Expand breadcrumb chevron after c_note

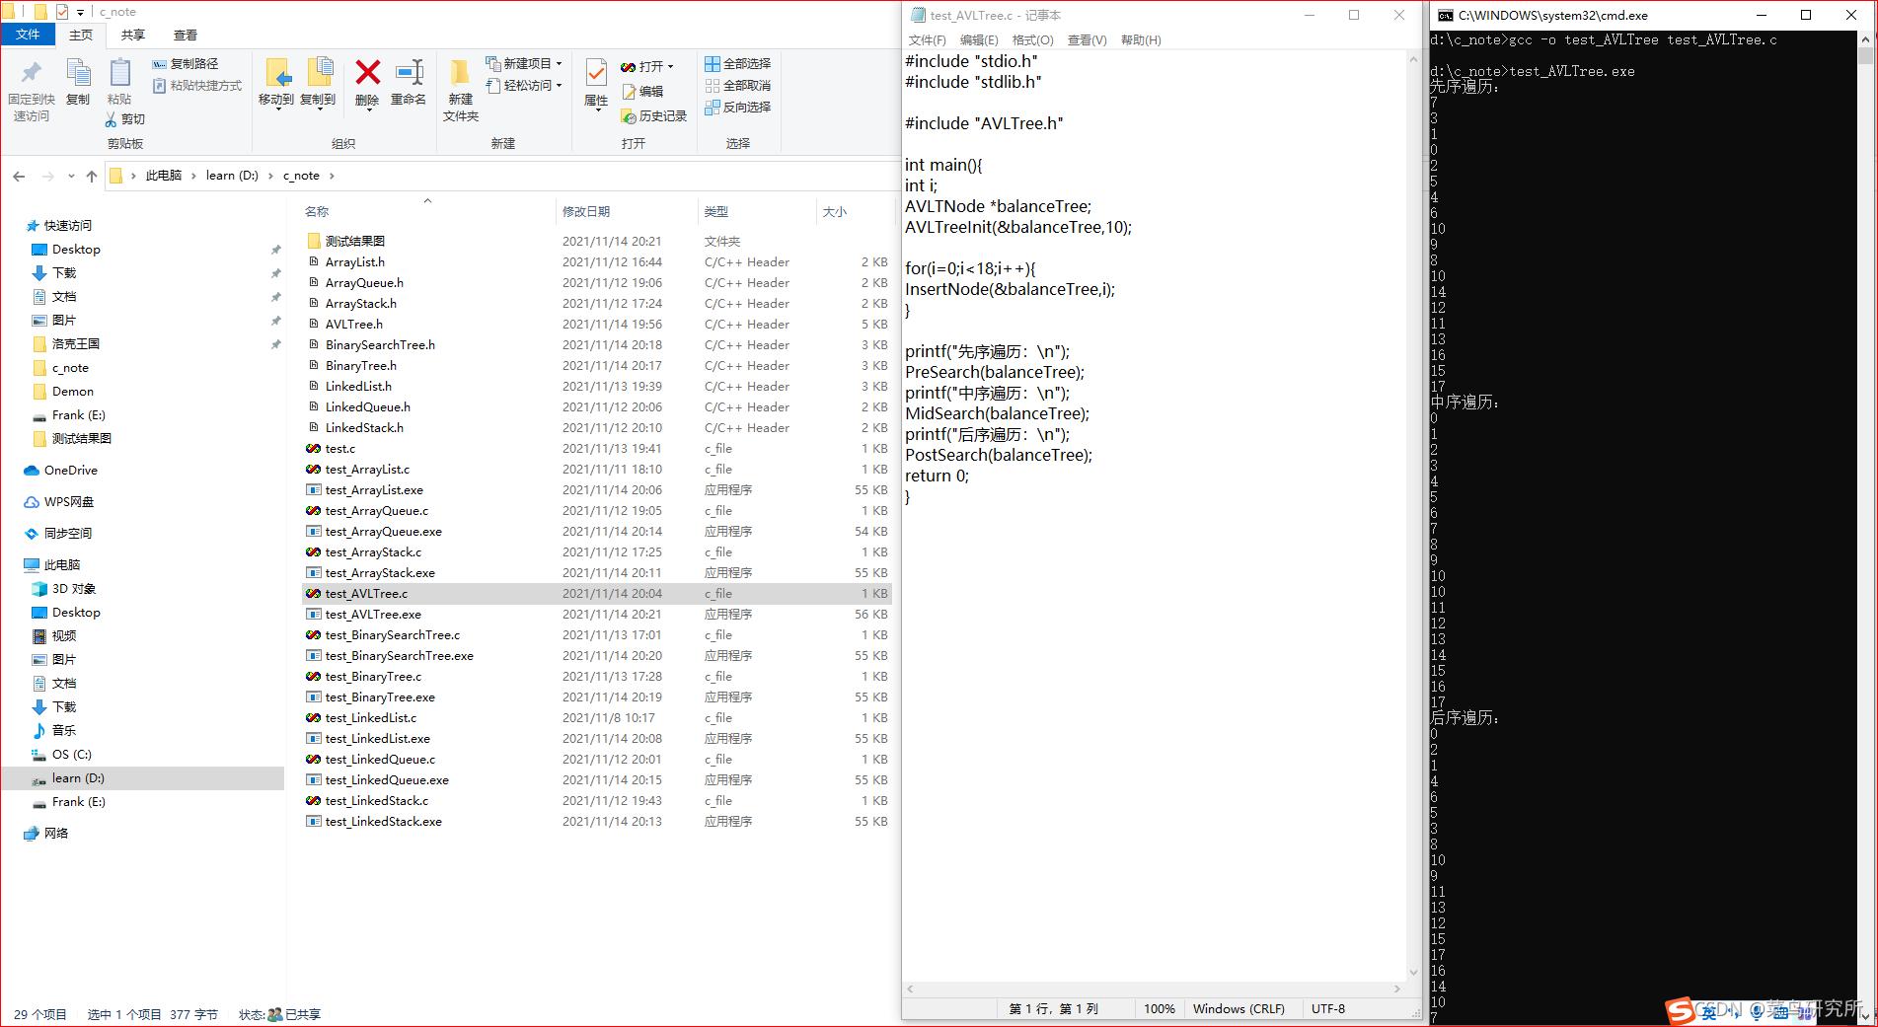(332, 176)
